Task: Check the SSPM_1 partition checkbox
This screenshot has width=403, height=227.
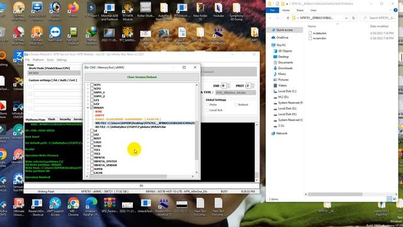Action: coord(92,93)
